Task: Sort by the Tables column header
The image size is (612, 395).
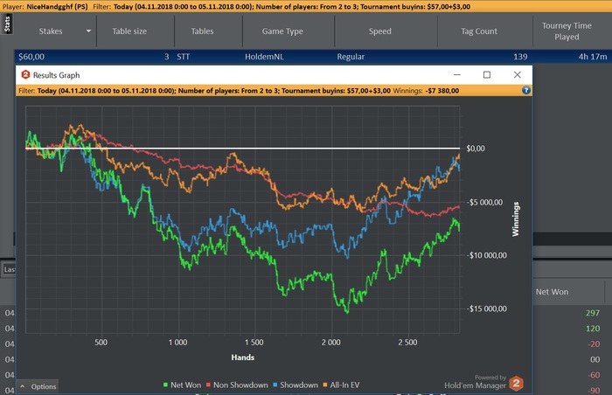Action: [202, 31]
